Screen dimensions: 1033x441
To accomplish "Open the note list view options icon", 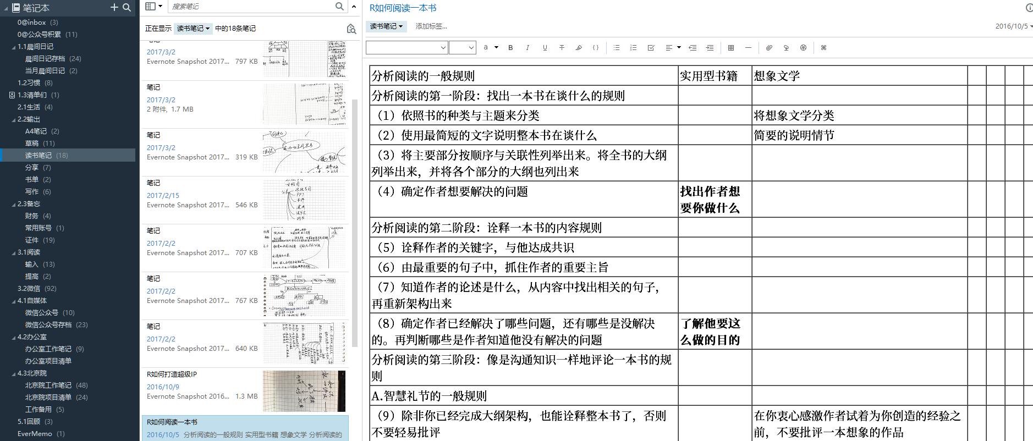I will click(153, 7).
